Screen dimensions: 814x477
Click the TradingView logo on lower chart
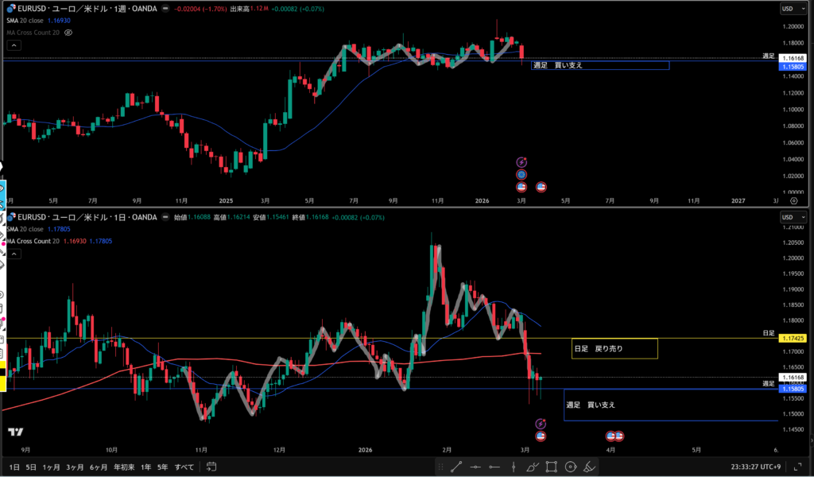coord(15,432)
